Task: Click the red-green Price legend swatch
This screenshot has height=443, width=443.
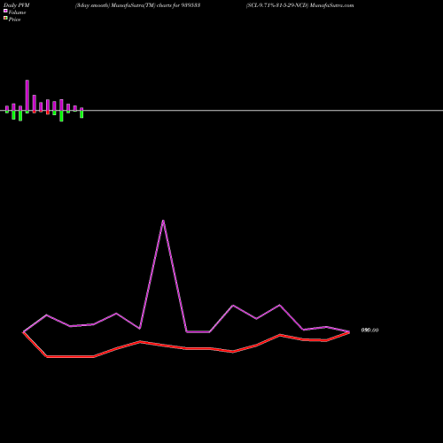Action: (x=5, y=19)
